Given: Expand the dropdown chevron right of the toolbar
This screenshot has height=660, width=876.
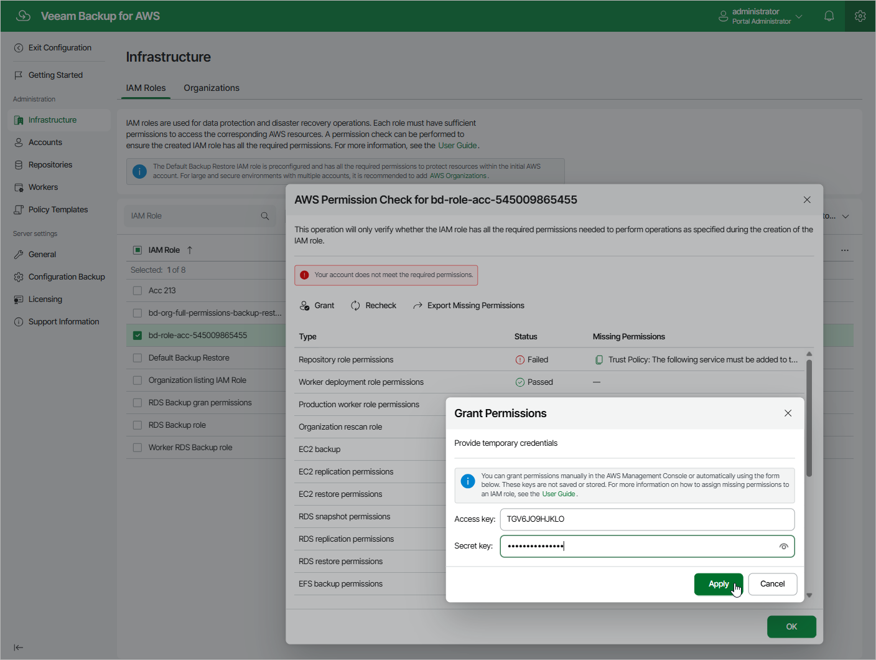Looking at the screenshot, I should click(x=846, y=217).
